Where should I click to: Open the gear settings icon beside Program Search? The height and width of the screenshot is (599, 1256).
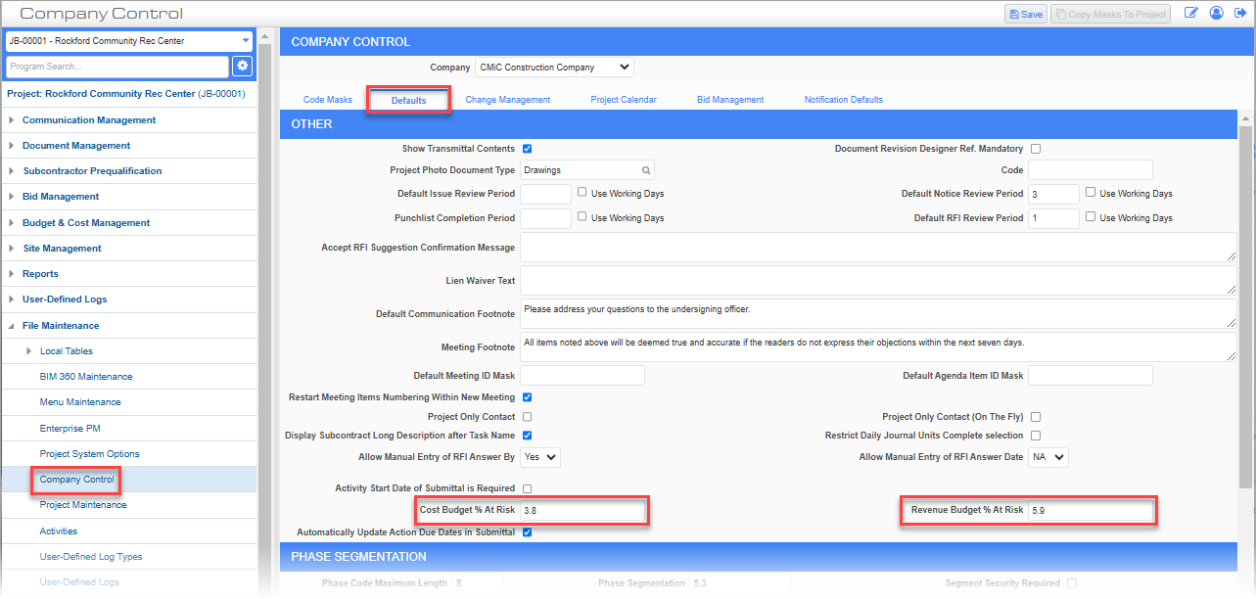tap(242, 66)
